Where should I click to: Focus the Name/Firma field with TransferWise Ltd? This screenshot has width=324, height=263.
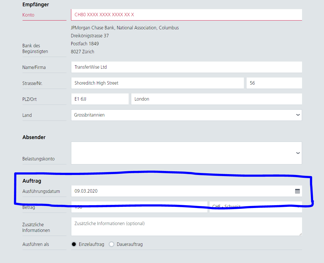pos(186,67)
